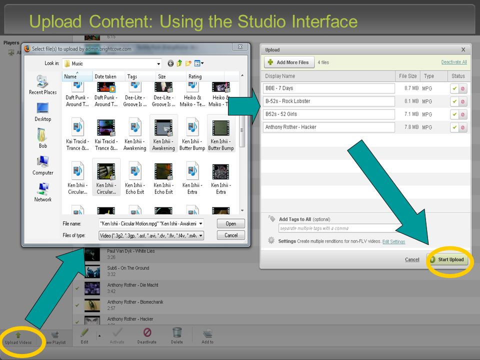Click the grayed Activate checkmark icon
Viewport: 480px width, 360px height.
coord(117,332)
